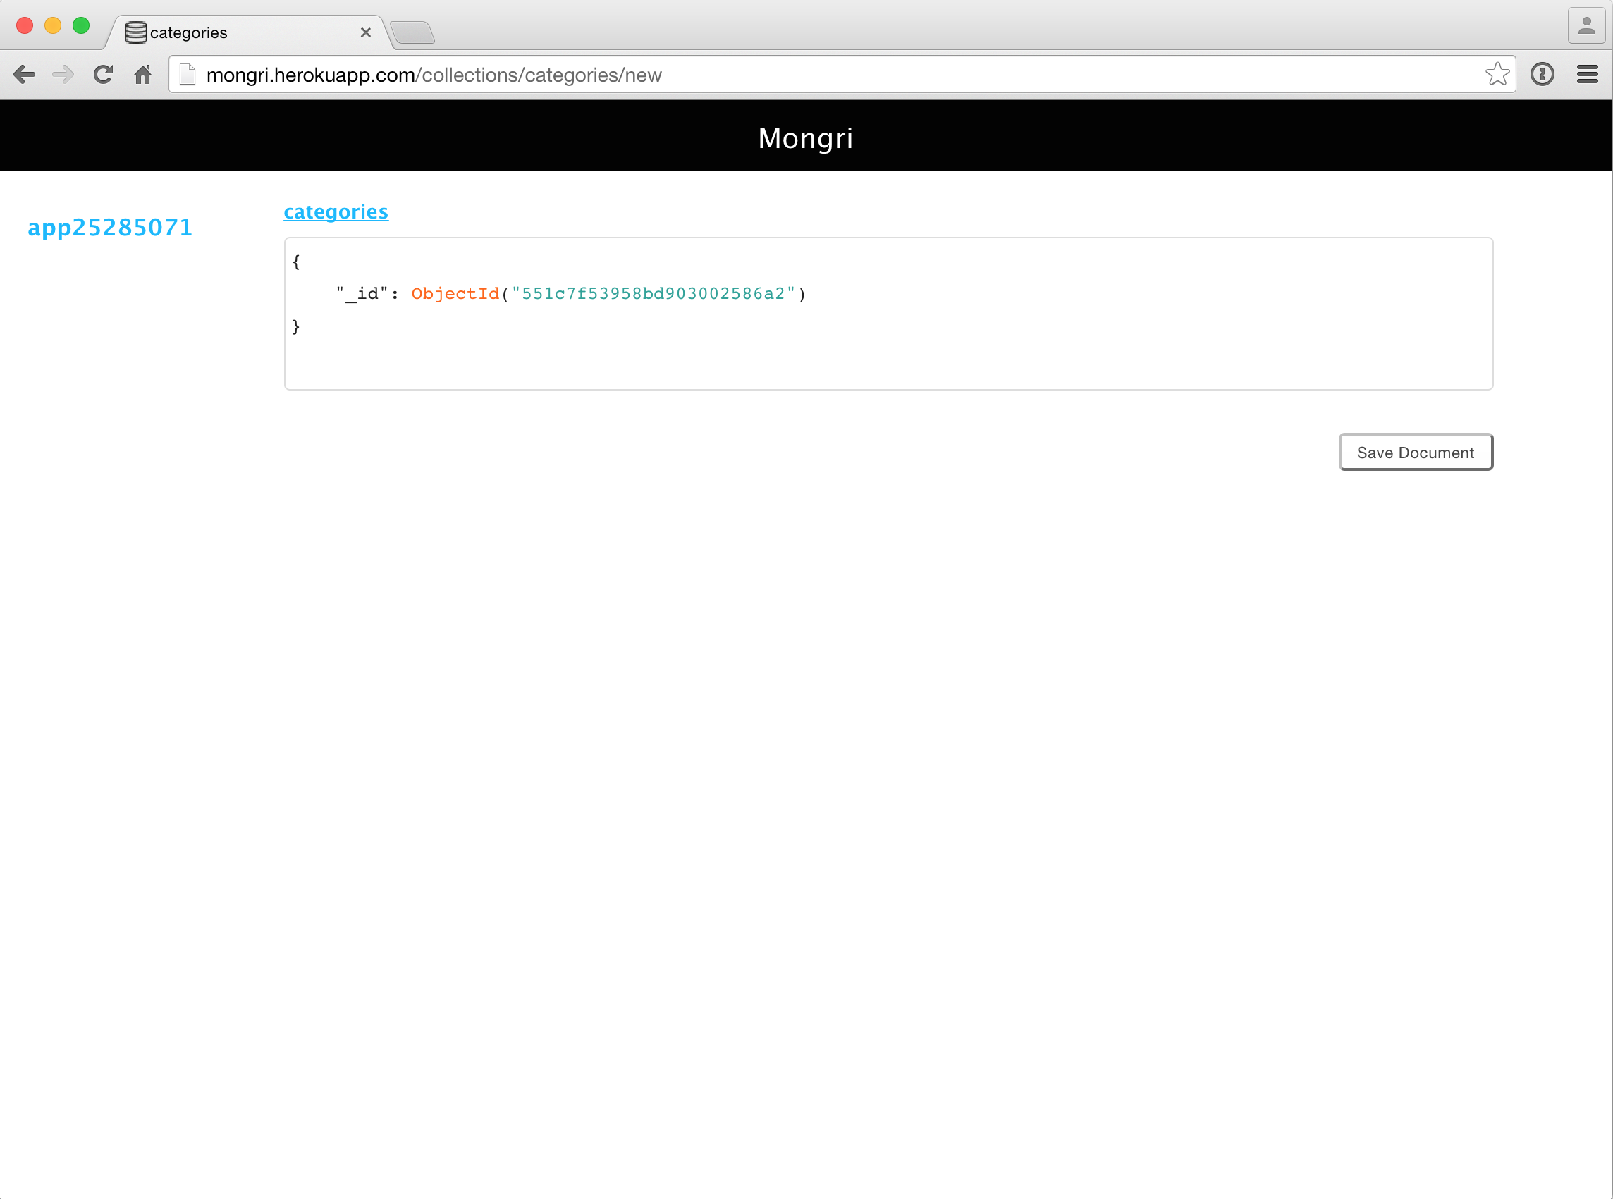Click the Save Document button
Viewport: 1613px width, 1199px height.
[x=1415, y=452]
